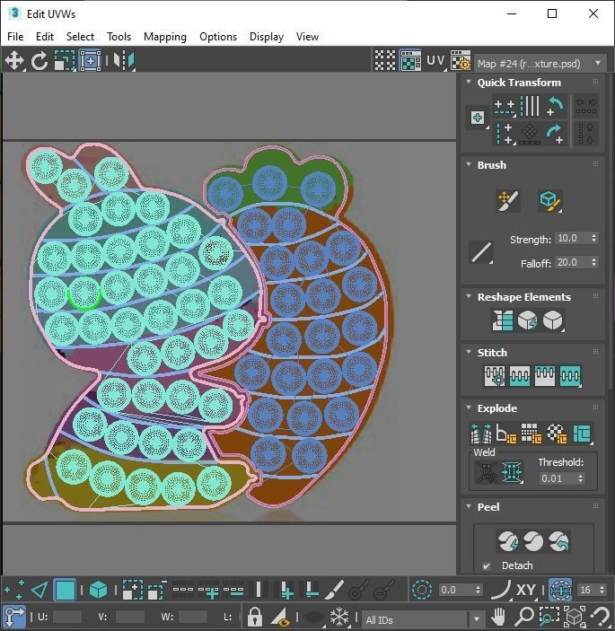Click Stitch Custom icon
This screenshot has width=615, height=631.
[x=570, y=376]
